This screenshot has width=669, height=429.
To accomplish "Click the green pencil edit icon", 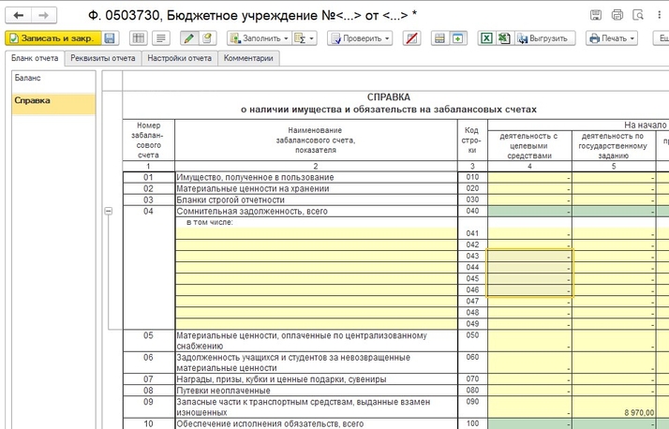I will tap(188, 38).
